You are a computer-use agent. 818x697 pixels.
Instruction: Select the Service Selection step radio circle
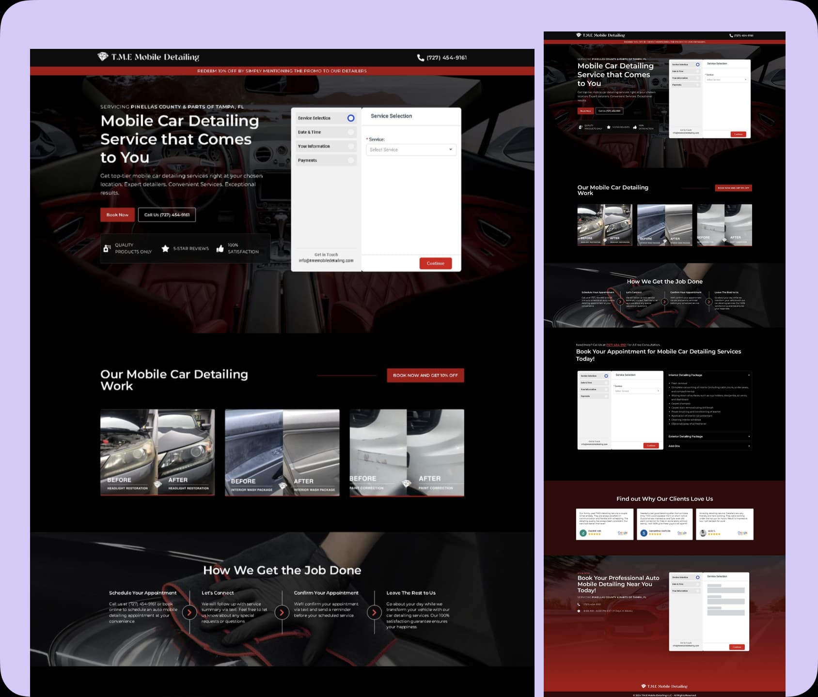(x=350, y=118)
